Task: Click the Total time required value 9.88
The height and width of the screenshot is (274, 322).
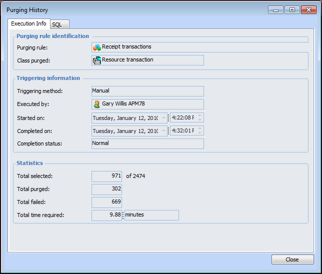Action: [107, 215]
